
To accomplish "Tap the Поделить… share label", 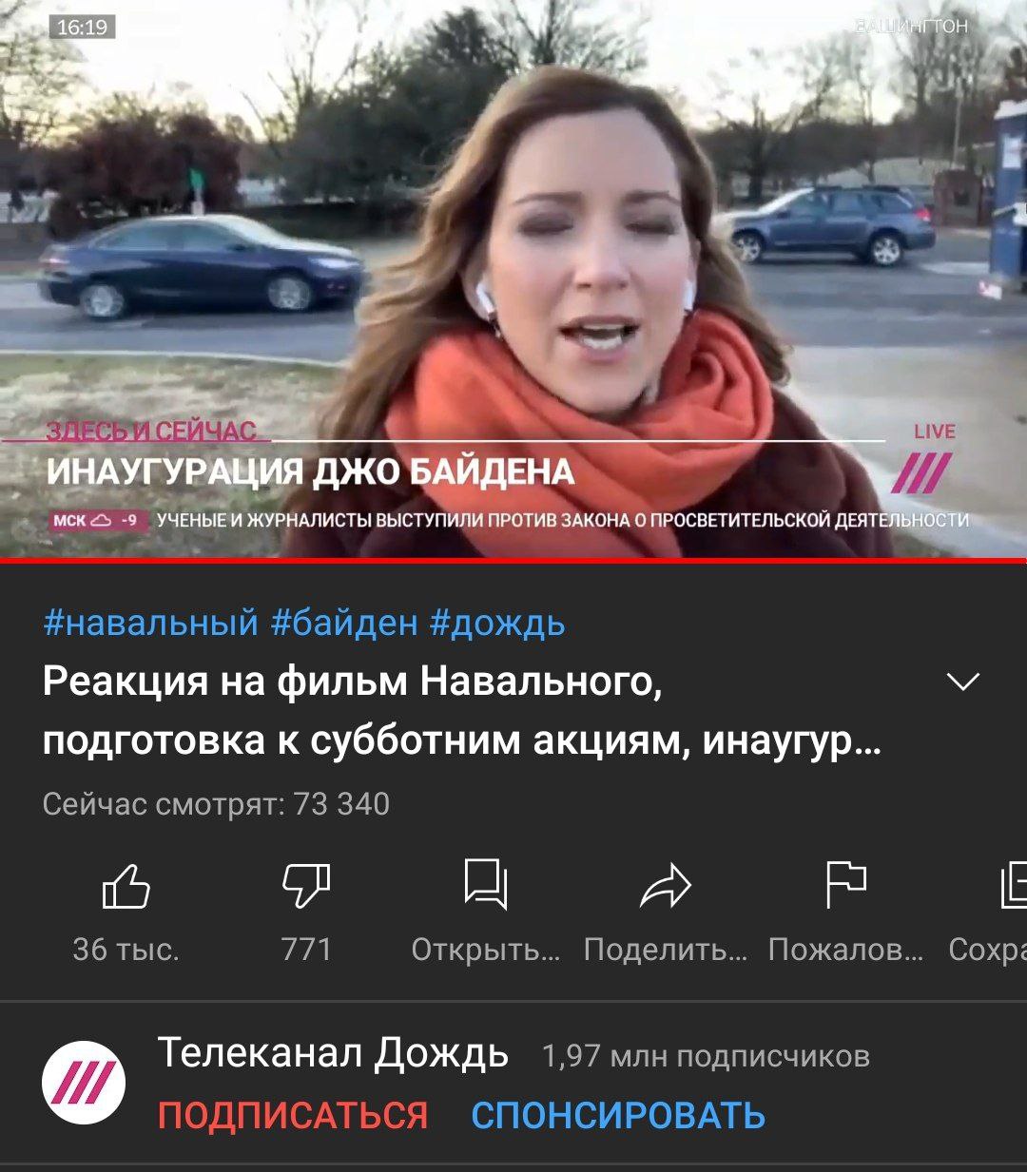I will click(x=666, y=949).
